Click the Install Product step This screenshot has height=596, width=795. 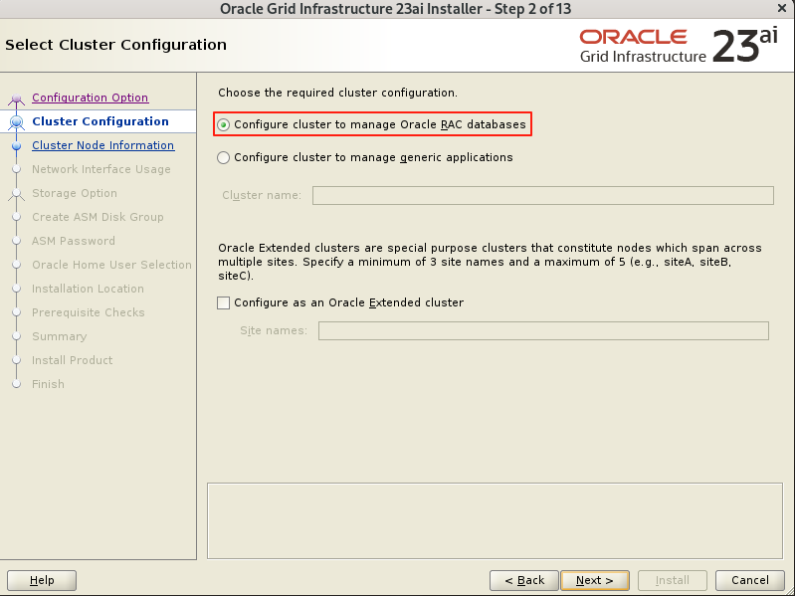[x=72, y=360]
